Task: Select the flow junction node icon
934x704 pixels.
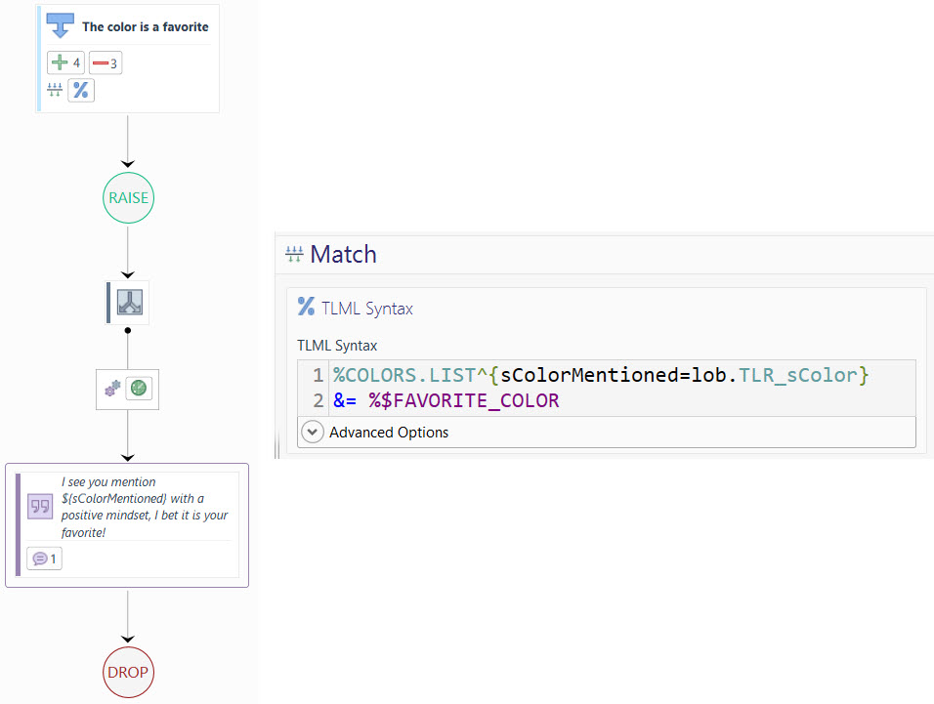Action: 129,303
